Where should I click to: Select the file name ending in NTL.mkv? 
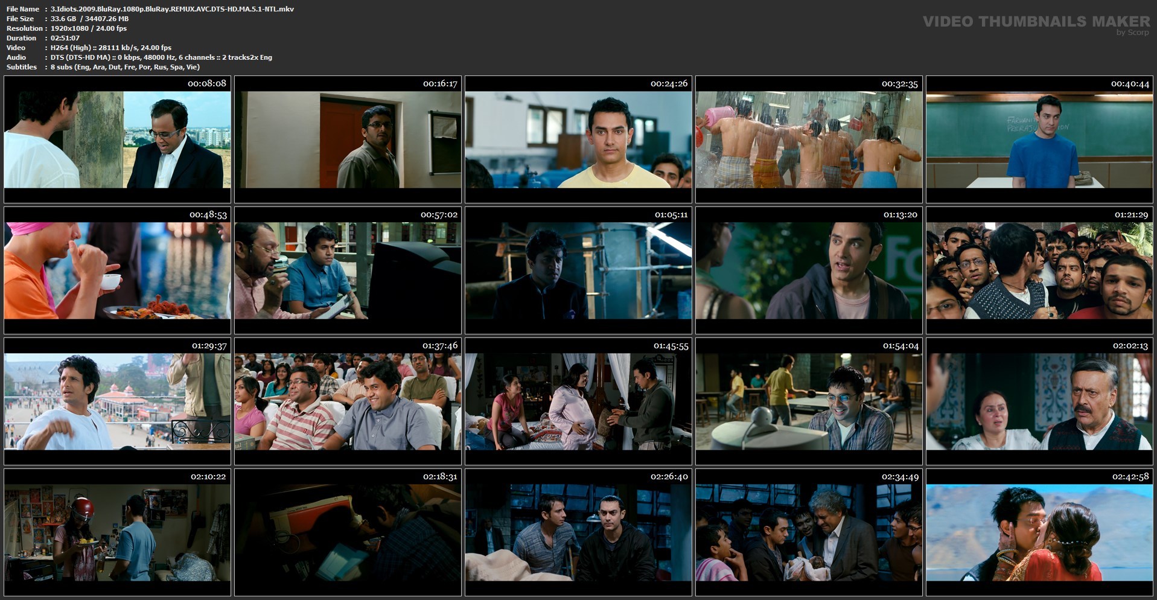[172, 9]
